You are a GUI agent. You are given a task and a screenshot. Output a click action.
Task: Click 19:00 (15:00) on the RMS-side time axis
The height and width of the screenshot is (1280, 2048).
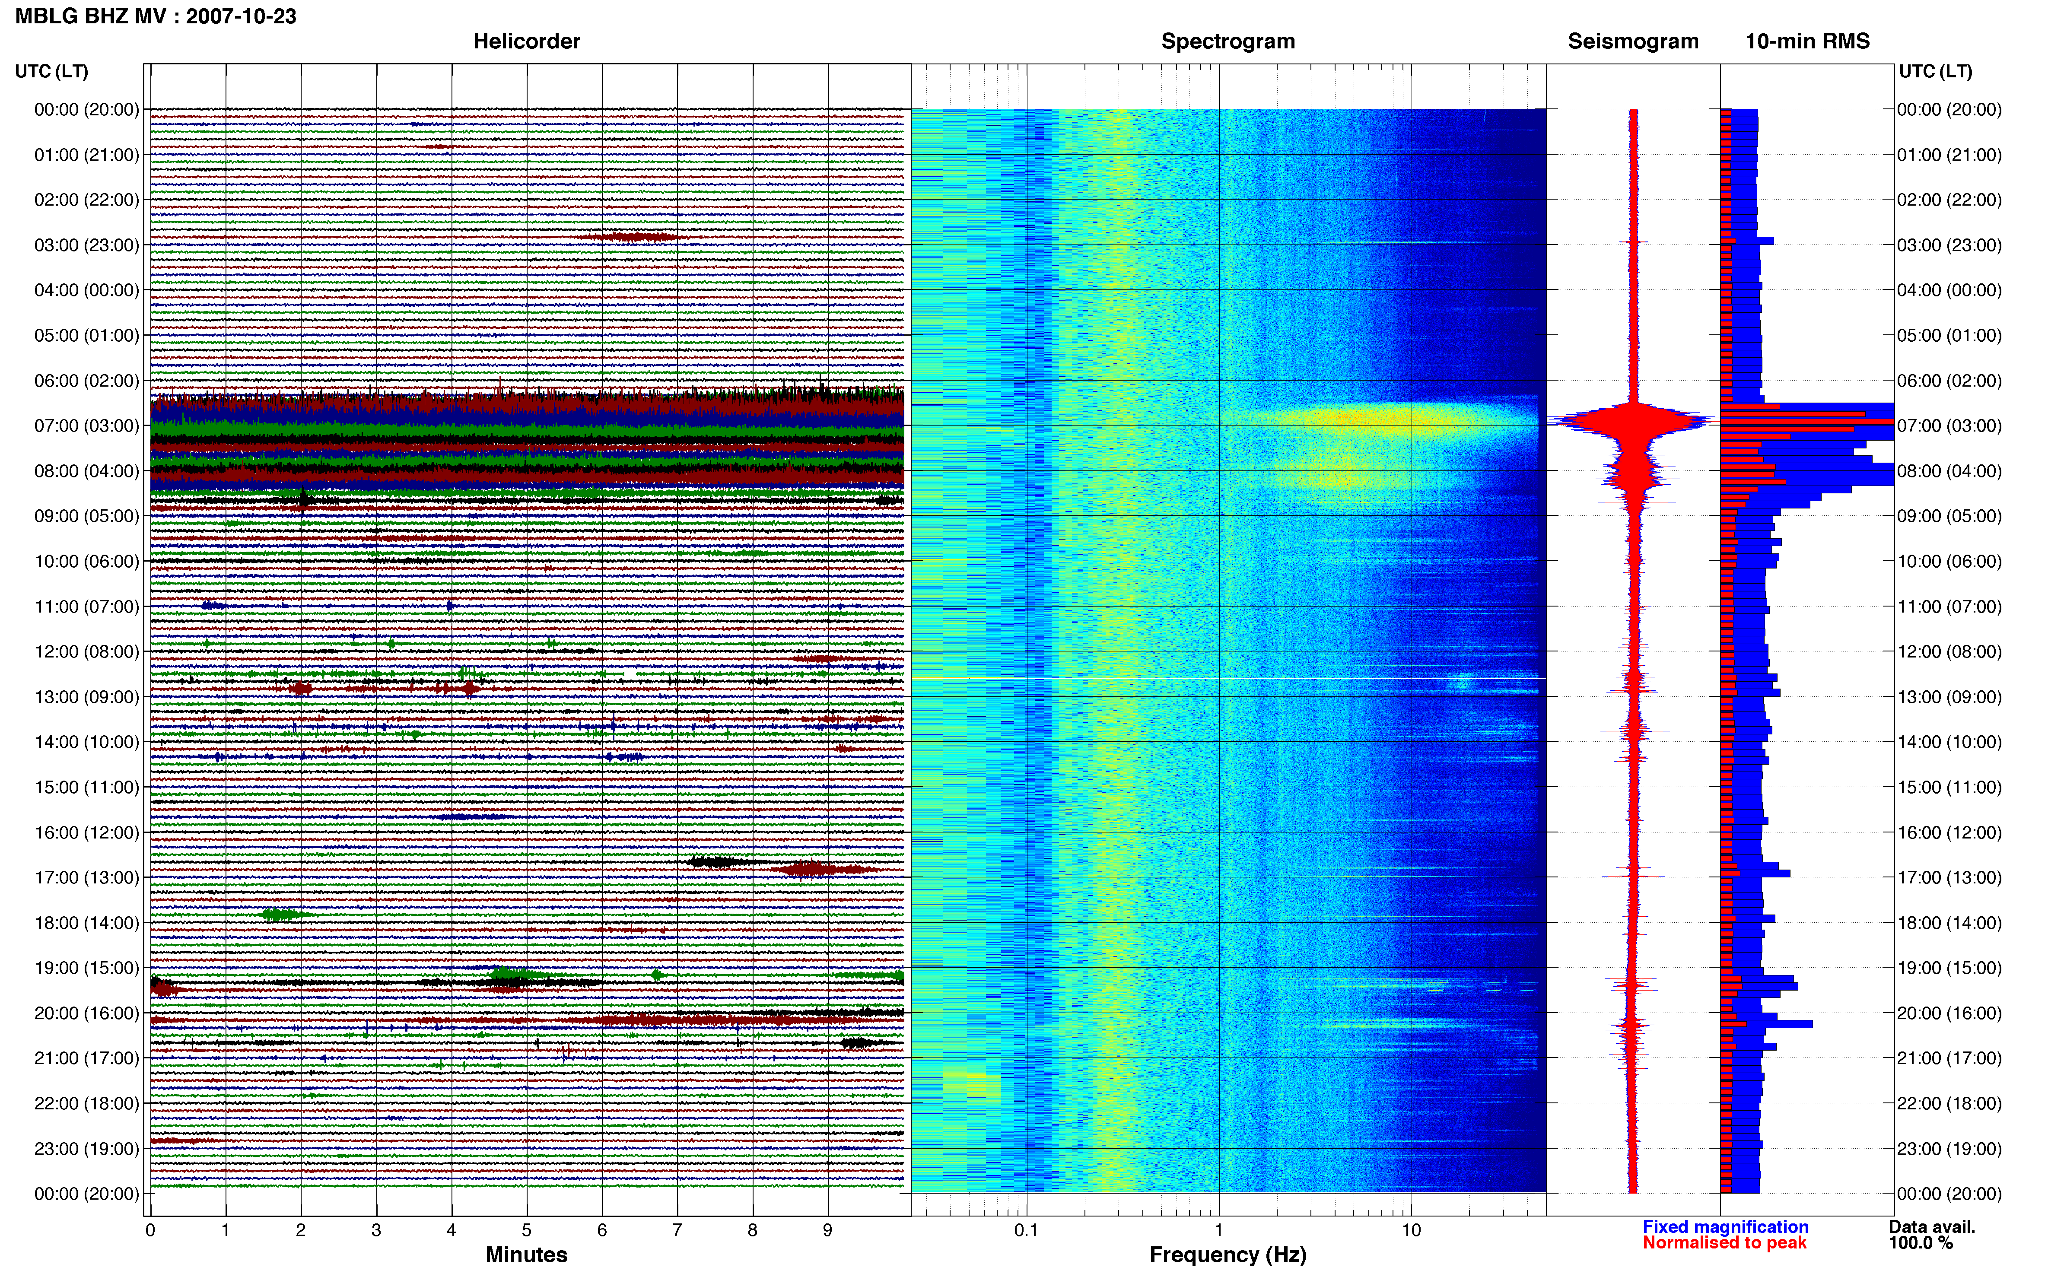tap(1949, 968)
